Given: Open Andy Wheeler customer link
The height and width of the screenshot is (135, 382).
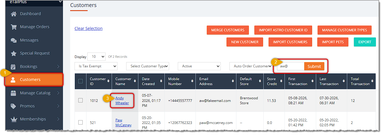Looking at the screenshot, I should tap(122, 100).
